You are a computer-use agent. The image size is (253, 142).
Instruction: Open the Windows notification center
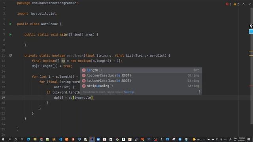pyautogui.click(x=249, y=139)
